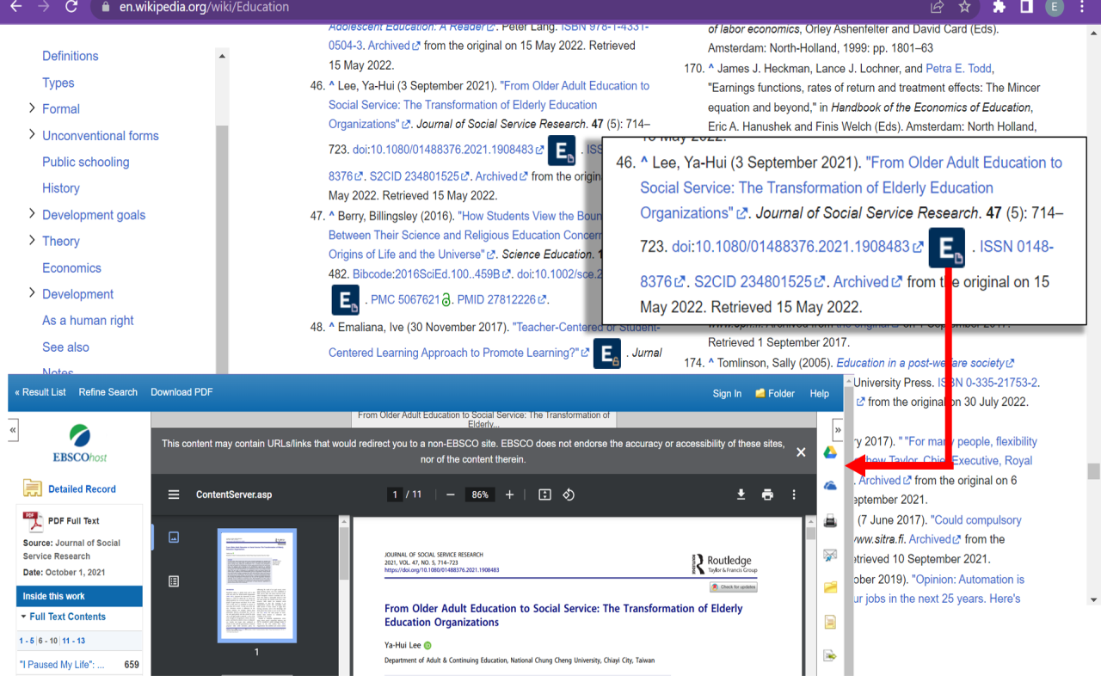Download the PDF from the viewer toolbar
Viewport: 1101px width, 688px height.
(741, 494)
